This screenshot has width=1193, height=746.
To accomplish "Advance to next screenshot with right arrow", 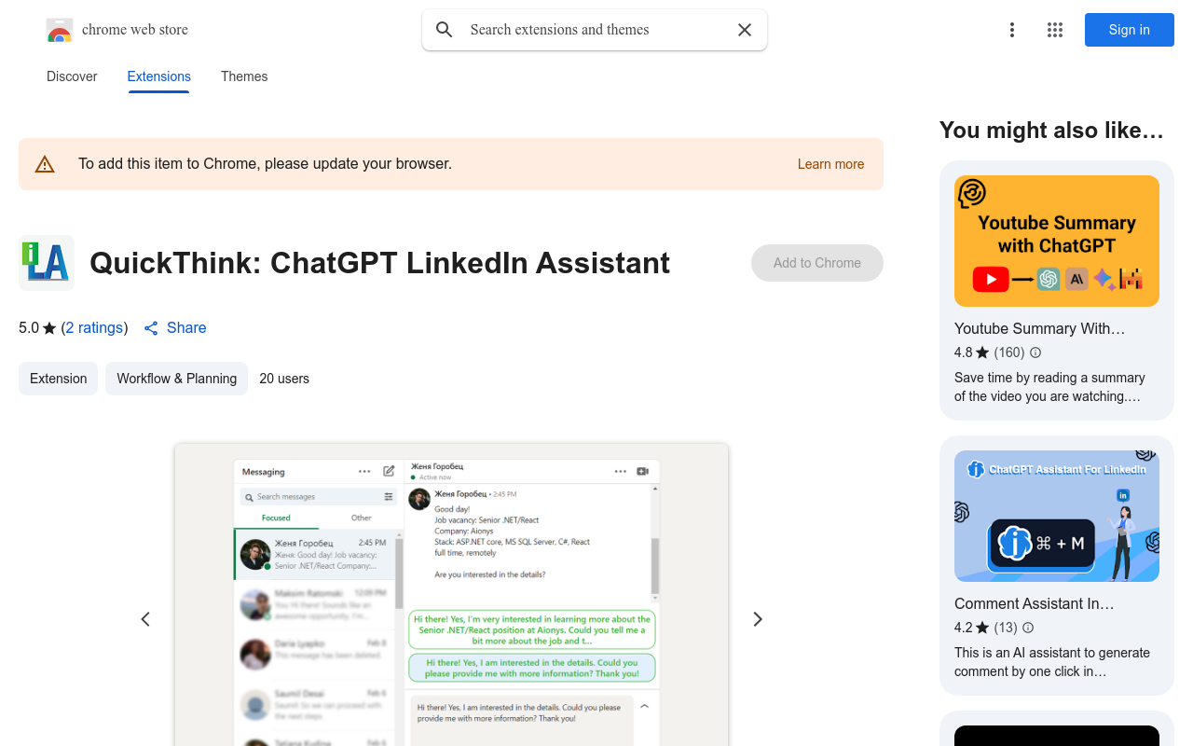I will click(758, 619).
